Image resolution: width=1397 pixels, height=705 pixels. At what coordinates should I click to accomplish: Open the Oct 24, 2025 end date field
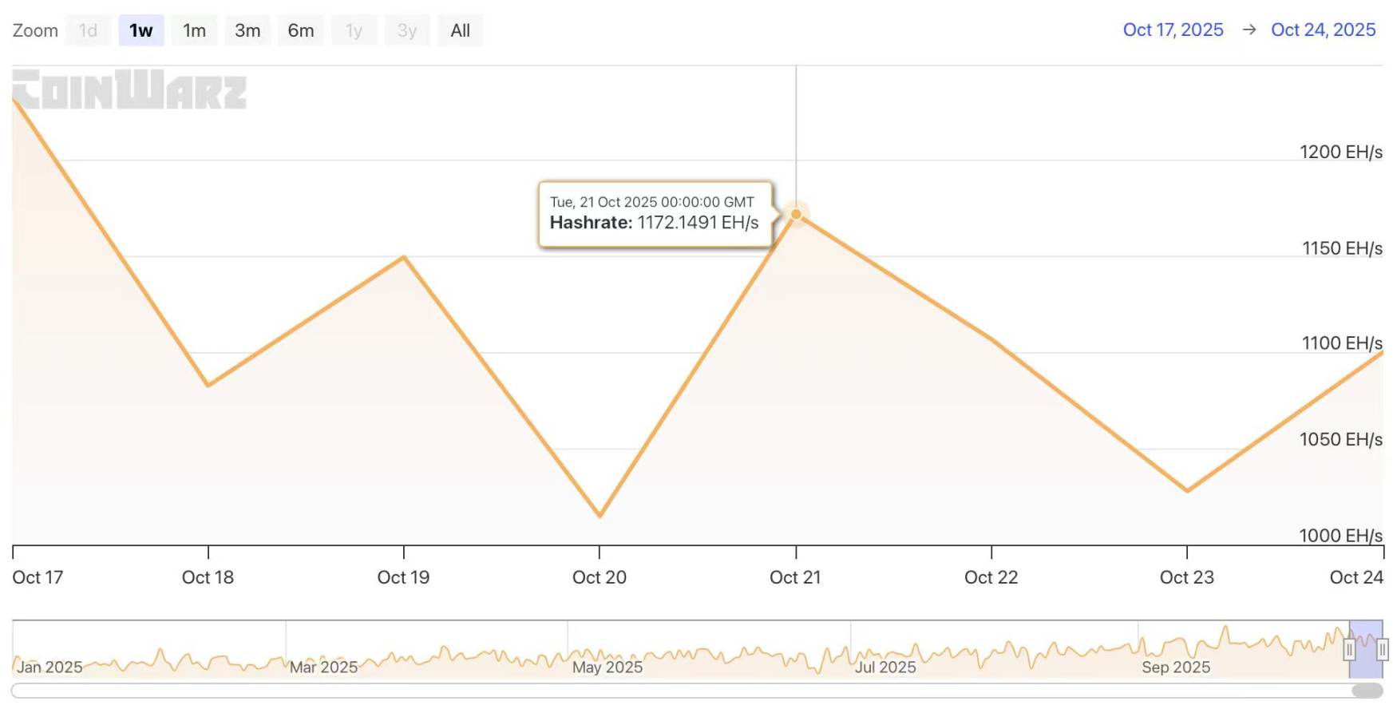1323,30
